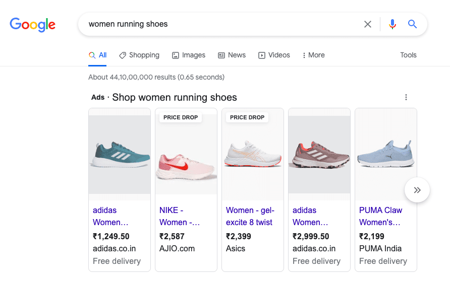This screenshot has width=450, height=281.
Task: Clear the search text with X icon
Action: (x=368, y=24)
